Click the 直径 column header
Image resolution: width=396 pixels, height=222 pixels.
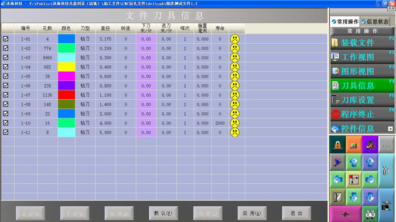[105, 29]
